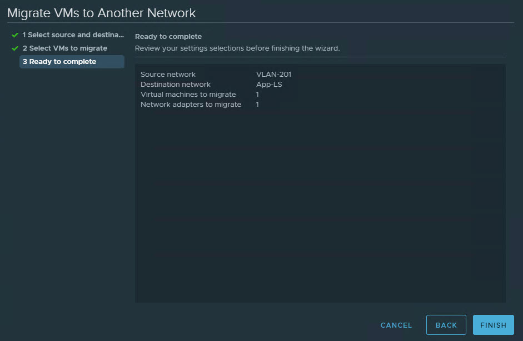Click the Review your settings instruction text

(237, 48)
